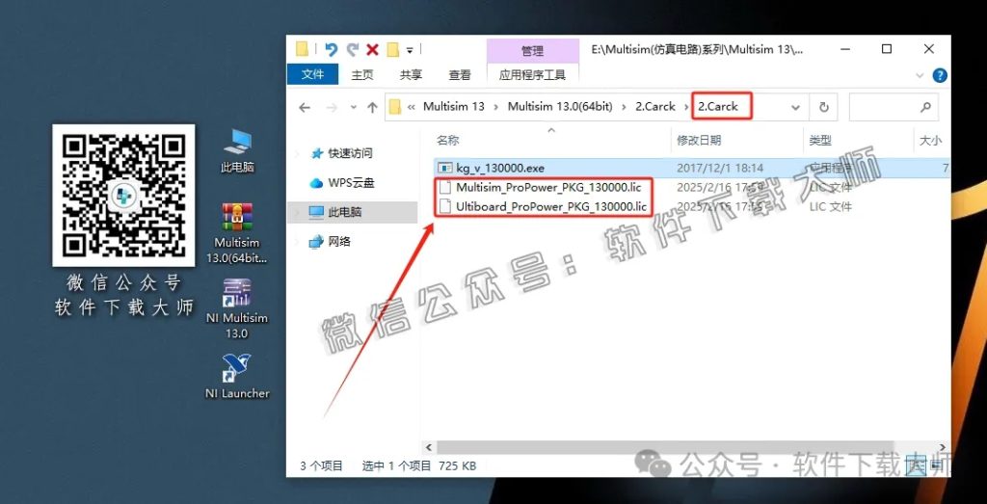Select the 管理 contextual tab header
The width and height of the screenshot is (987, 504).
(532, 50)
